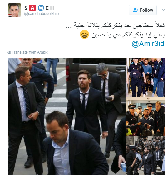Open the @Amir3id mention
The width and height of the screenshot is (168, 179).
coord(148,44)
